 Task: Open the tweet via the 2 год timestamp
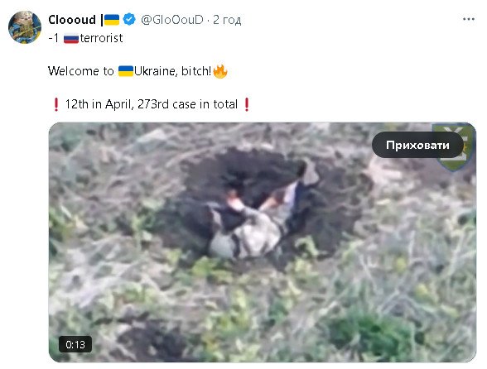click(x=227, y=20)
